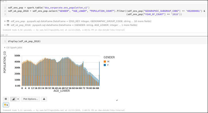This screenshot has height=113, width=208.
Task: Click the 500k y-axis tick label
Action: click(x=17, y=56)
